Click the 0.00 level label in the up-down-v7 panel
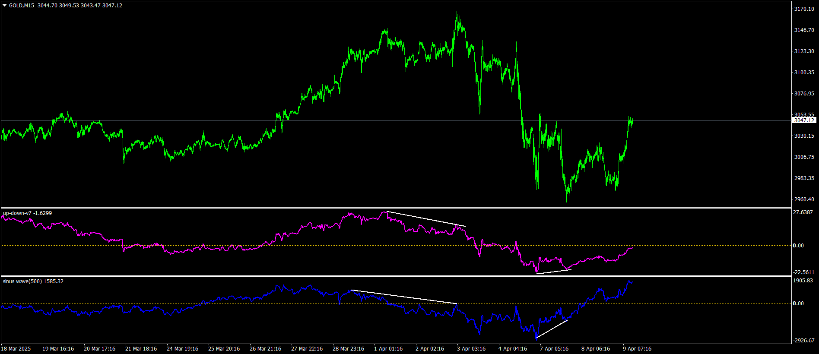The width and height of the screenshot is (819, 354). (798, 246)
